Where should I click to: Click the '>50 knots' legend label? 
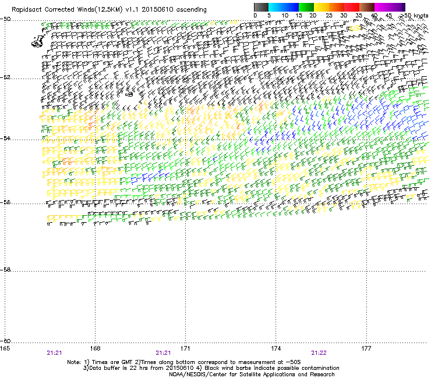[x=414, y=16]
